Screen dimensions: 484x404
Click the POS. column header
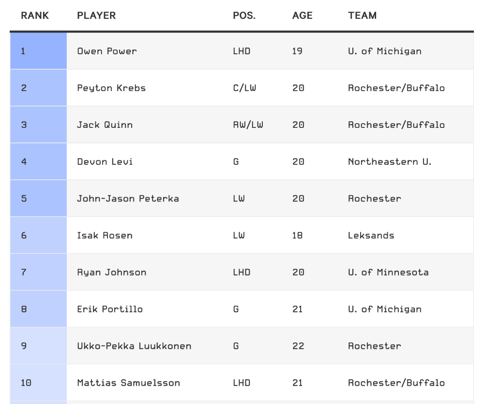coord(244,16)
